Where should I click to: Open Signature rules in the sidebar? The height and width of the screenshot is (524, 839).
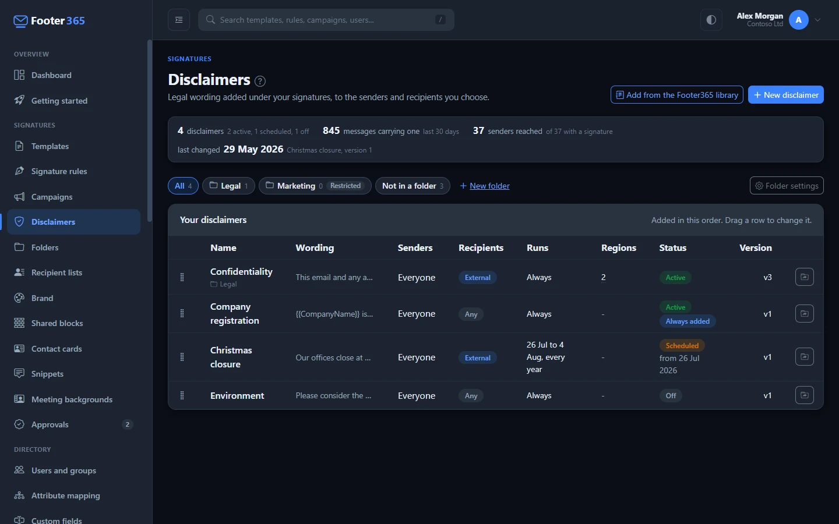(x=74, y=171)
